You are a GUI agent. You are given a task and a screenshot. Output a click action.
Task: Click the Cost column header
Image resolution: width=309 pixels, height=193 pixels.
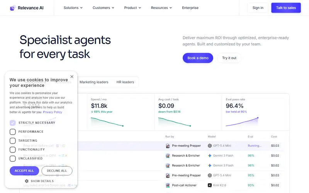[274, 137]
